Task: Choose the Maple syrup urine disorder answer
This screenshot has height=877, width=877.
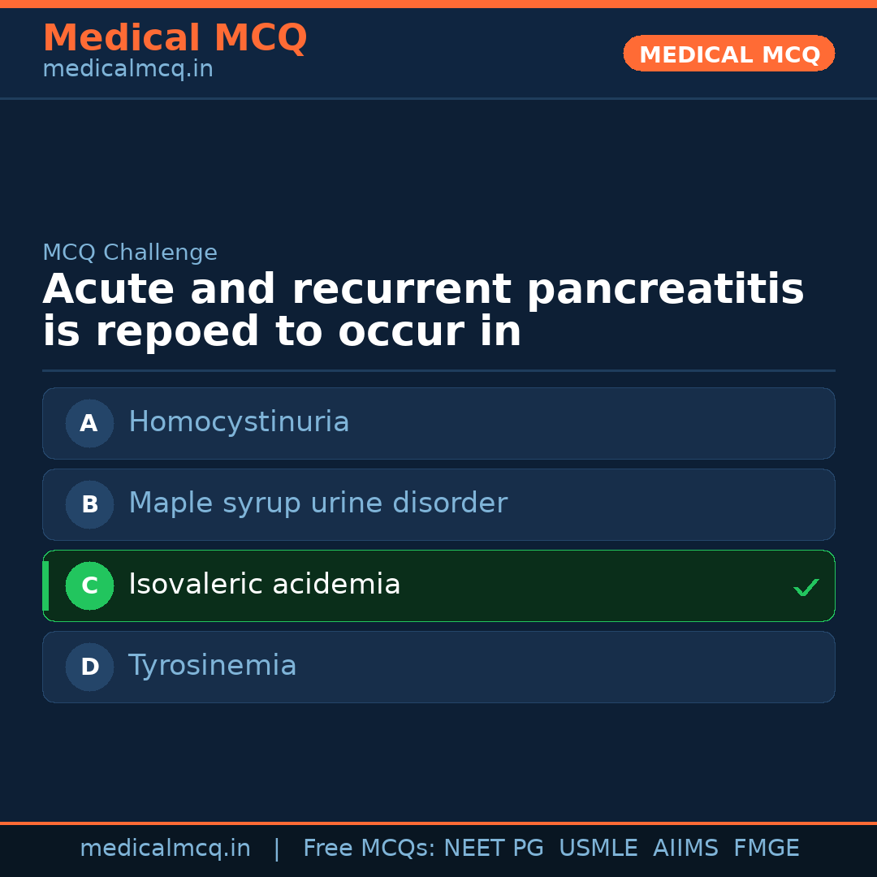Action: pos(318,503)
